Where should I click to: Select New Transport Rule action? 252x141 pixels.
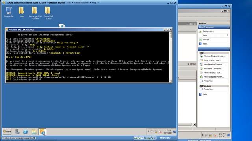pos(213,73)
